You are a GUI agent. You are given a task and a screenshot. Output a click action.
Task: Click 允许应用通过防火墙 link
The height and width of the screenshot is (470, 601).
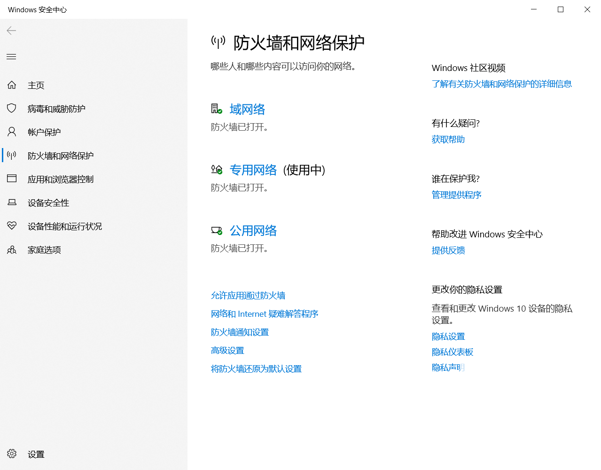(248, 296)
